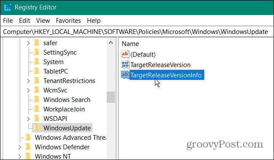
Task: Open the View menu
Action: click(x=43, y=21)
